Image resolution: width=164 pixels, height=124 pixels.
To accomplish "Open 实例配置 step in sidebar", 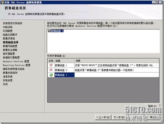I will coord(8,31).
